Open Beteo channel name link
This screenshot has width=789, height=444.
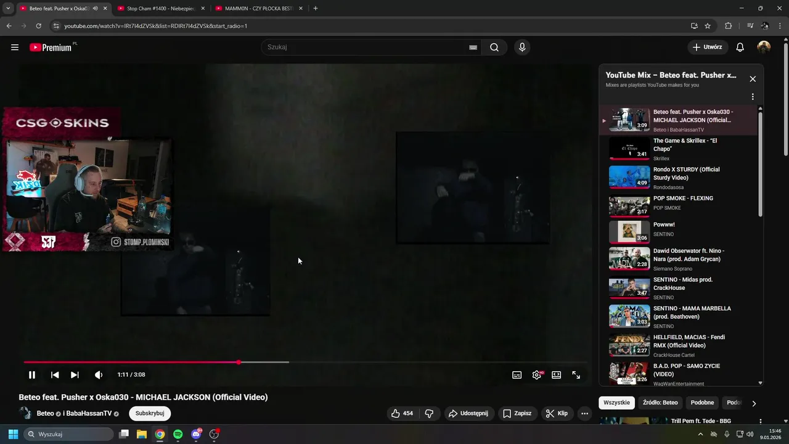45,413
